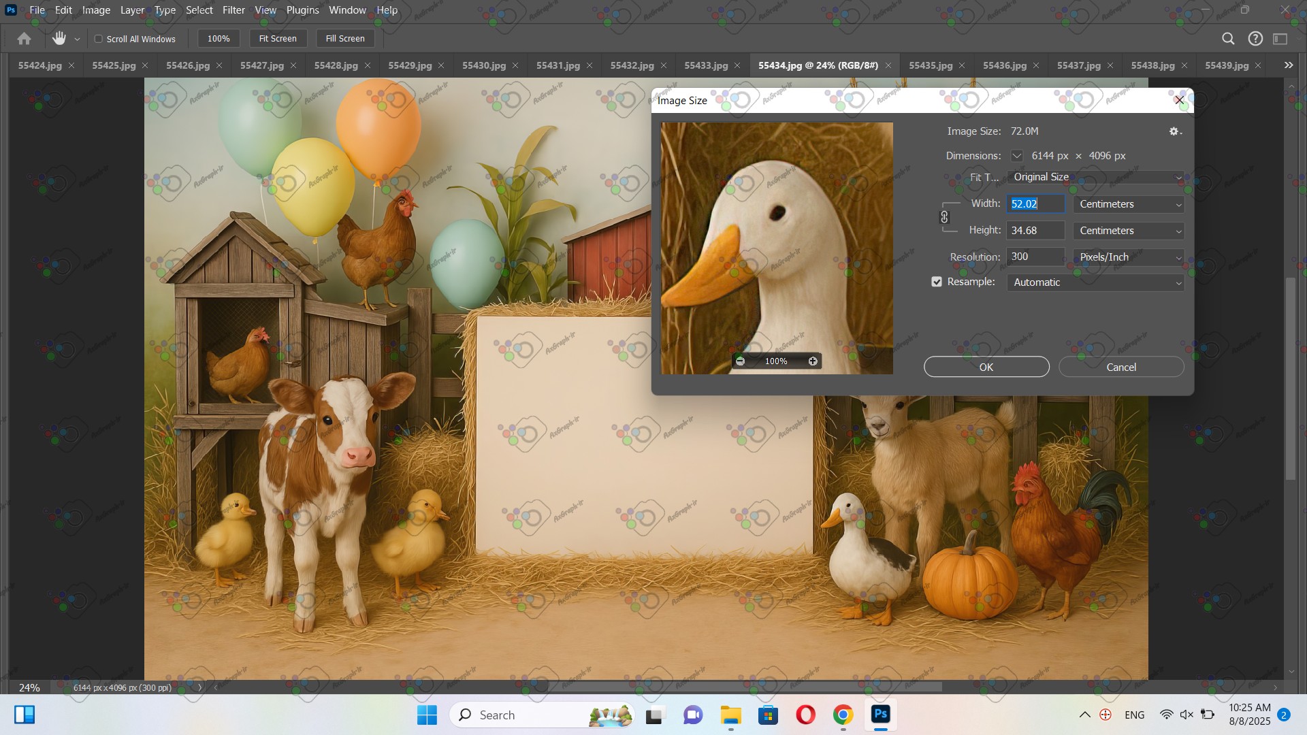The height and width of the screenshot is (735, 1307).
Task: Click the Height input field
Action: 1035,231
